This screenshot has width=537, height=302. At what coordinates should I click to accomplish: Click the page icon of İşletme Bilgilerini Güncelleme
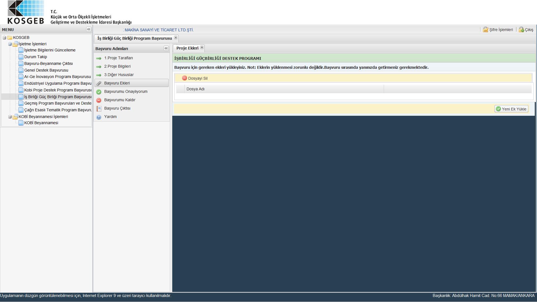pos(21,50)
